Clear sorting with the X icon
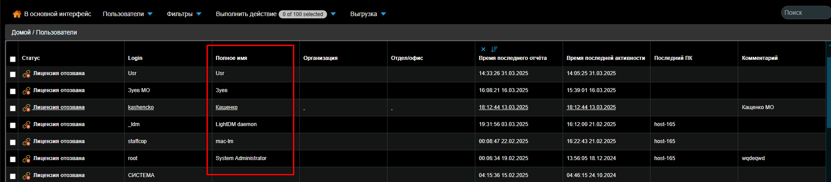This screenshot has height=182, width=831. pyautogui.click(x=483, y=49)
